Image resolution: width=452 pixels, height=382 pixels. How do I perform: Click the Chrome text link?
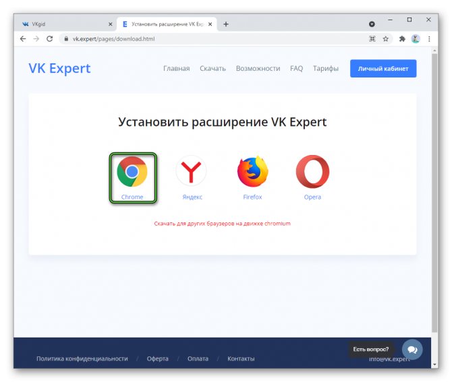pos(132,197)
